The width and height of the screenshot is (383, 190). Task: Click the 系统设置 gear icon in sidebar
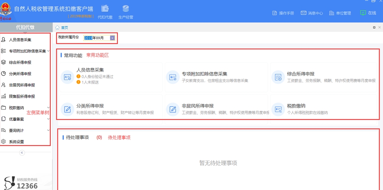(3, 142)
